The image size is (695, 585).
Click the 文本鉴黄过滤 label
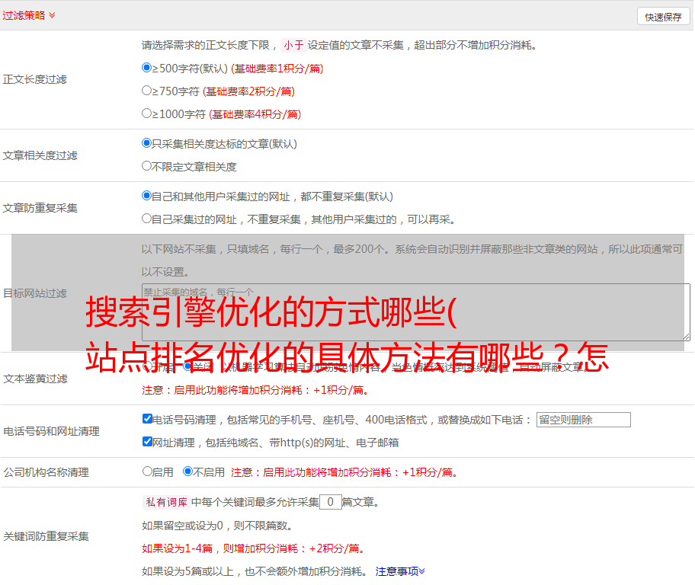[x=36, y=379]
